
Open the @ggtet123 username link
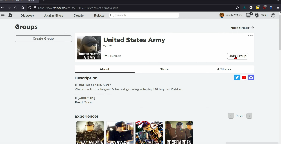[232, 15]
